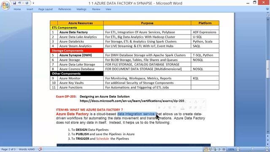This screenshot has width=270, height=152.
Task: Open the Review ribbon tab
Action: click(96, 9)
